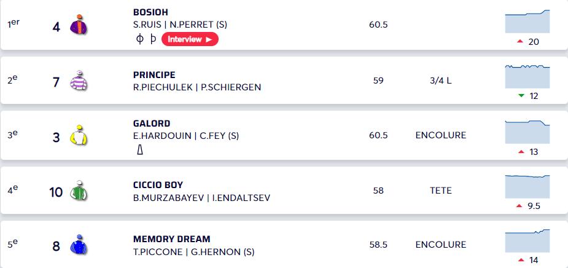Open the BOSIOH horse name link
568x268 pixels.
coord(150,12)
